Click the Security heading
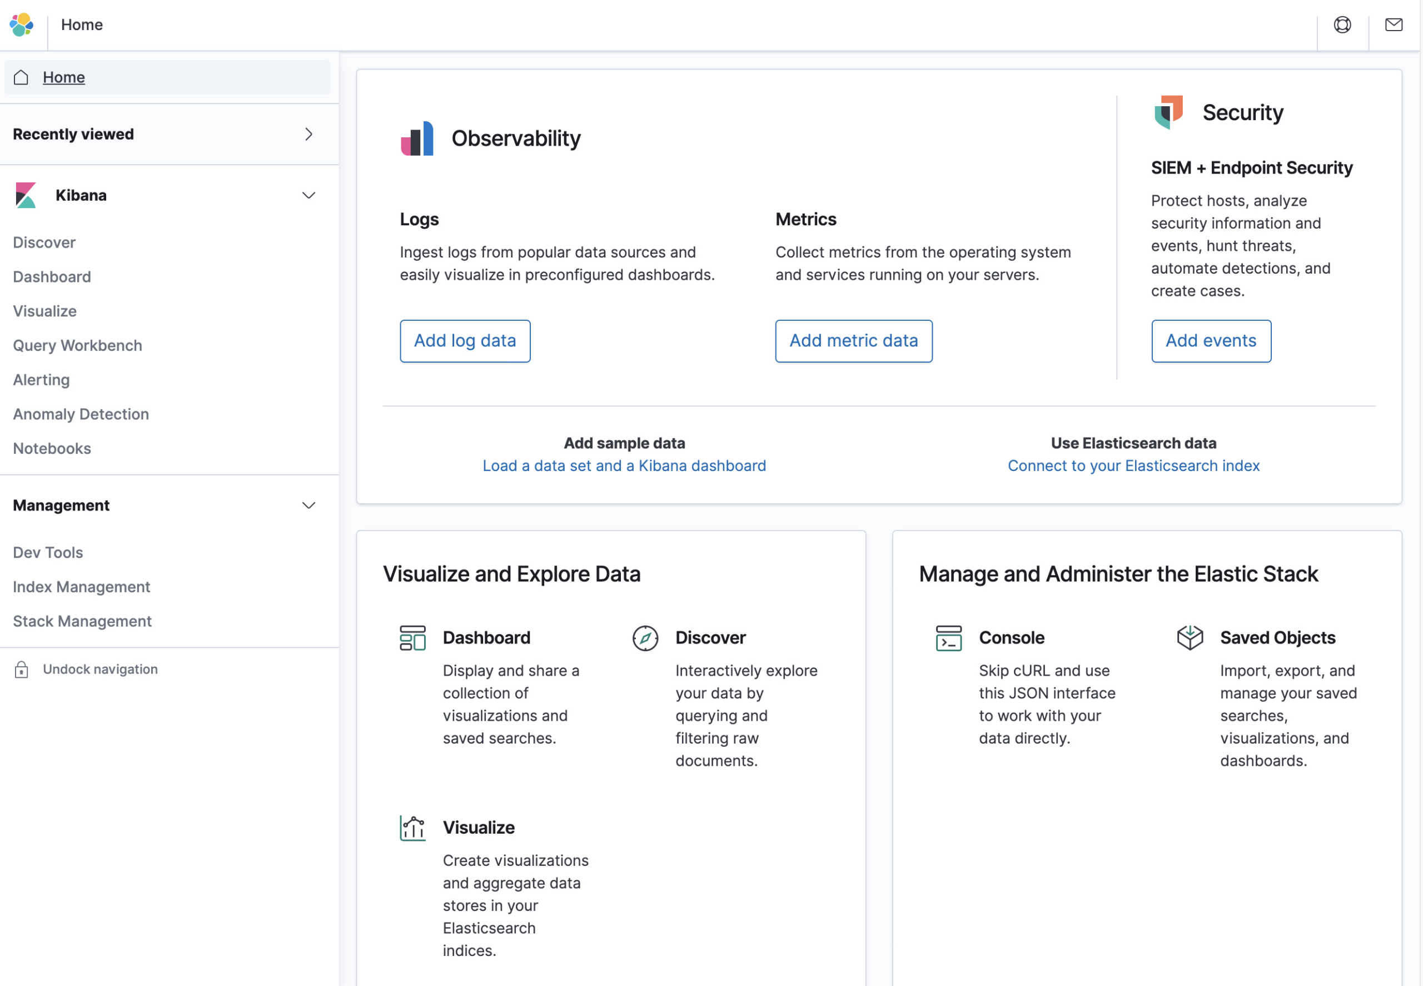This screenshot has width=1423, height=986. 1243,112
